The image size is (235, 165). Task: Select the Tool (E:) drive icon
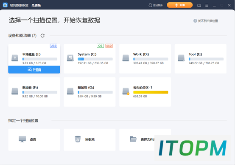(x=181, y=58)
